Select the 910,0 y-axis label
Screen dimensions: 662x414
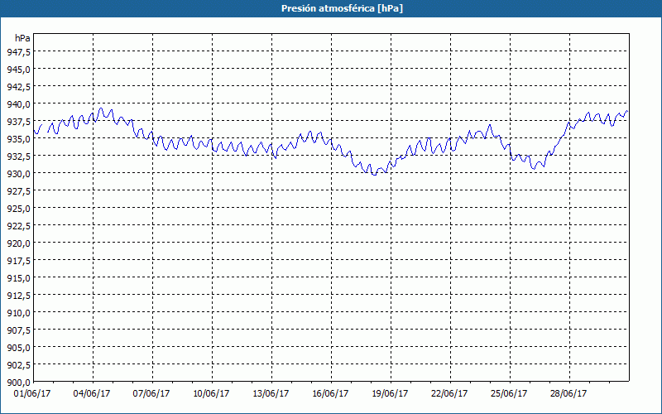coord(18,313)
